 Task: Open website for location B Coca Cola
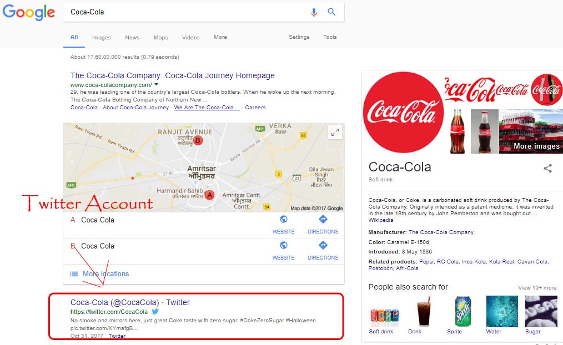click(x=284, y=250)
